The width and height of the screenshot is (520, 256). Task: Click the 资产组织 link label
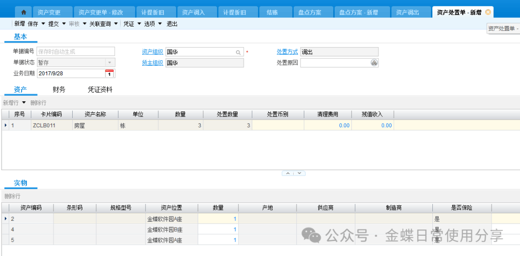click(x=152, y=52)
